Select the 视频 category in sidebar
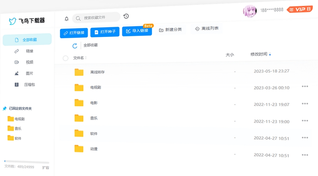This screenshot has width=318, height=176. tap(29, 62)
